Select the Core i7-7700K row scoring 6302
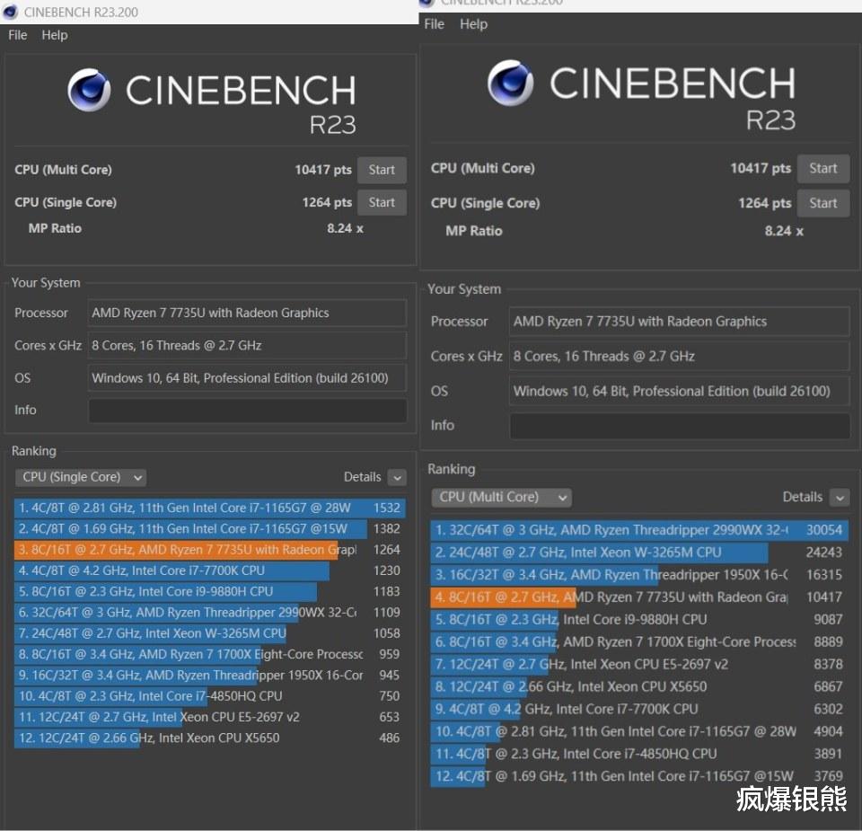The image size is (862, 831). click(639, 710)
